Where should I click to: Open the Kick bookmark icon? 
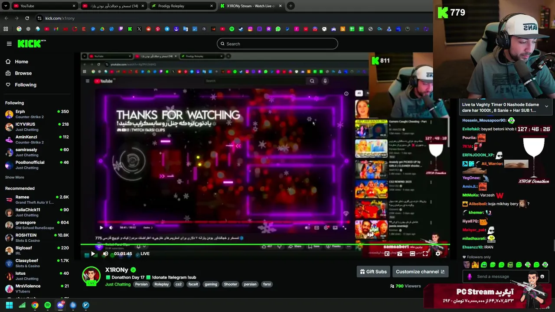pos(130,29)
